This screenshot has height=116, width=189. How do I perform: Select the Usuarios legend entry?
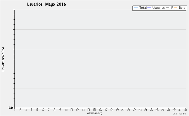pyautogui.click(x=156, y=8)
